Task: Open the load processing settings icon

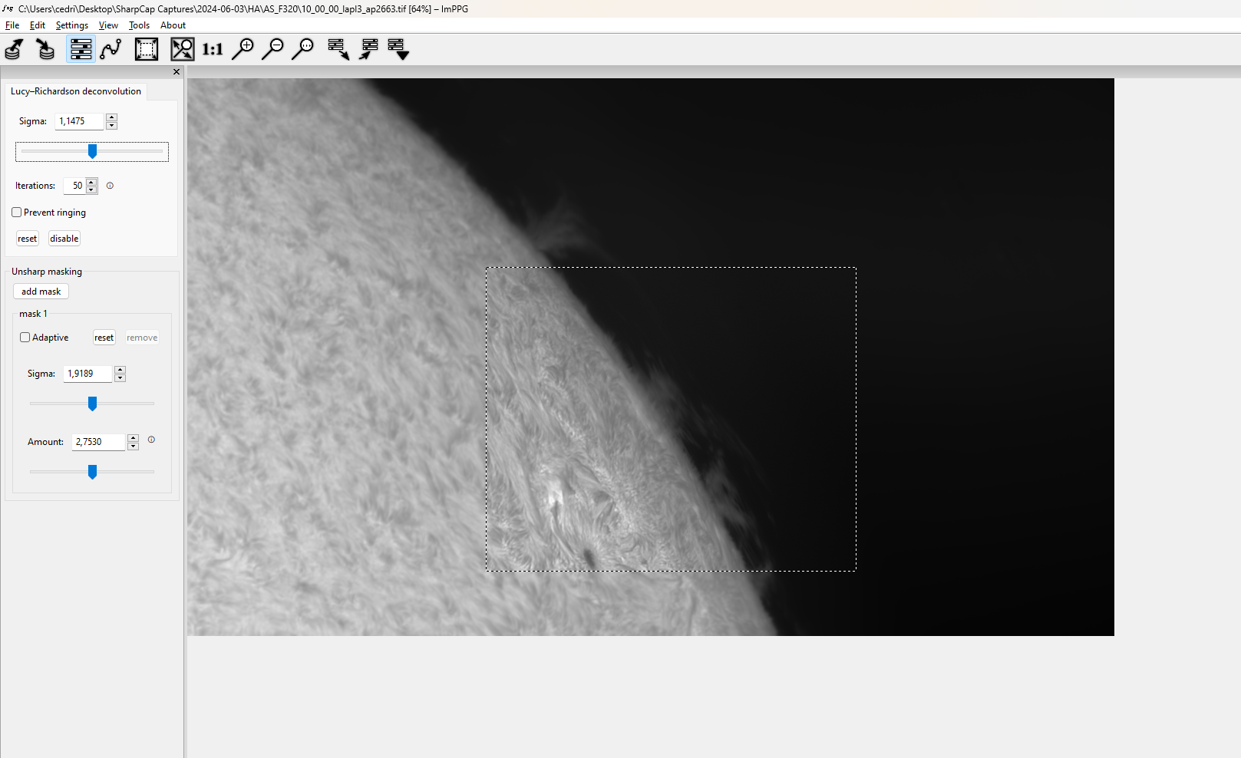Action: point(338,49)
